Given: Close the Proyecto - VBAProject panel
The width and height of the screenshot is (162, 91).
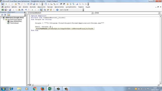Looking at the screenshot, I should point(25,12).
